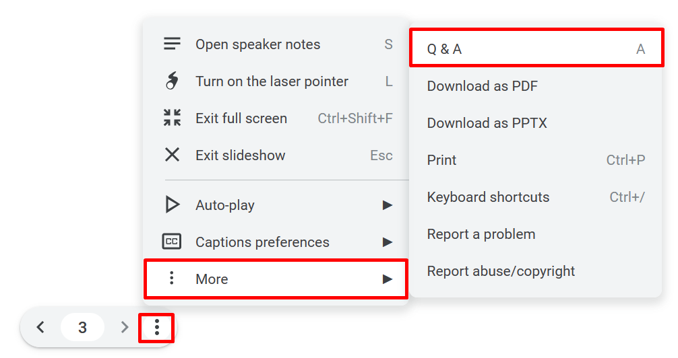Click Report abuse/copyright
678x358 pixels.
point(501,271)
